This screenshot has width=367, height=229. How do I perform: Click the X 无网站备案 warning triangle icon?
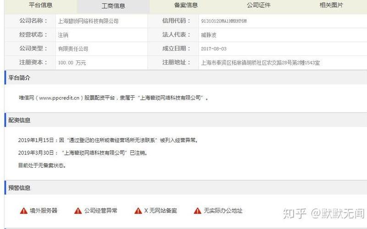pos(138,211)
